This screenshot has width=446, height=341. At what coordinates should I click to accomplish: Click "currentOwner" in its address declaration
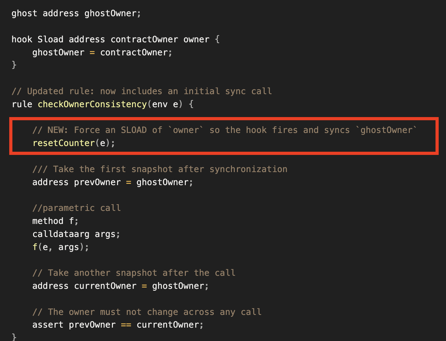[x=105, y=286]
